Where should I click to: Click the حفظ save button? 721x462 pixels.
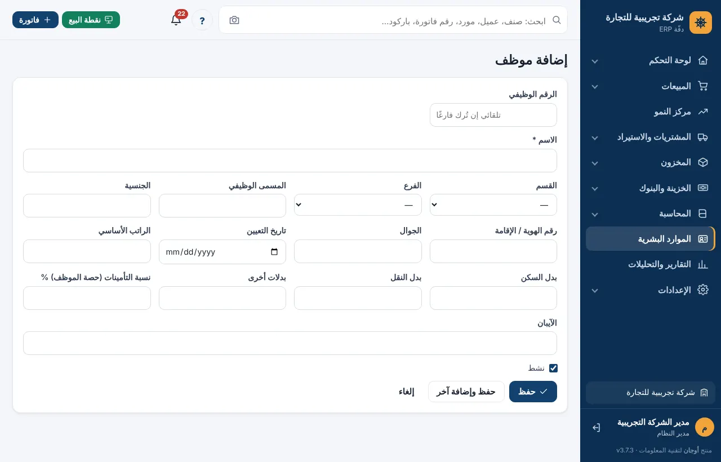point(533,392)
